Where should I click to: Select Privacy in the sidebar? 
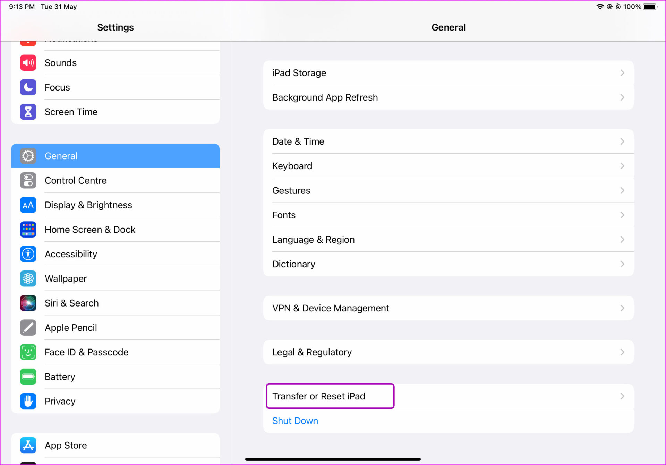point(60,401)
